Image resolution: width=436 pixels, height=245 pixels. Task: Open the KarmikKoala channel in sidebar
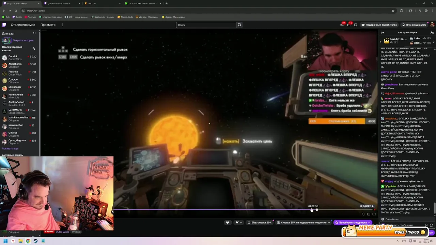pos(19,96)
